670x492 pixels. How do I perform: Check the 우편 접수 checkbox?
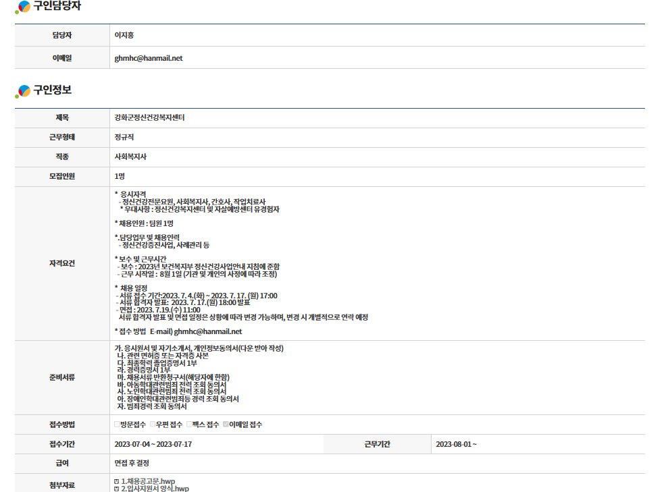(153, 425)
